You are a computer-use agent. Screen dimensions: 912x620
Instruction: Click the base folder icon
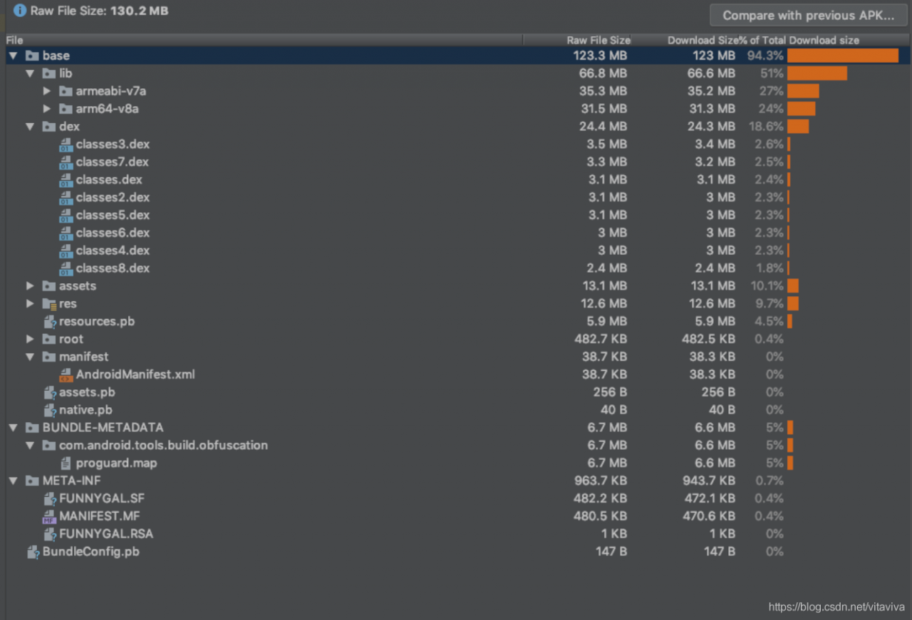(x=32, y=56)
